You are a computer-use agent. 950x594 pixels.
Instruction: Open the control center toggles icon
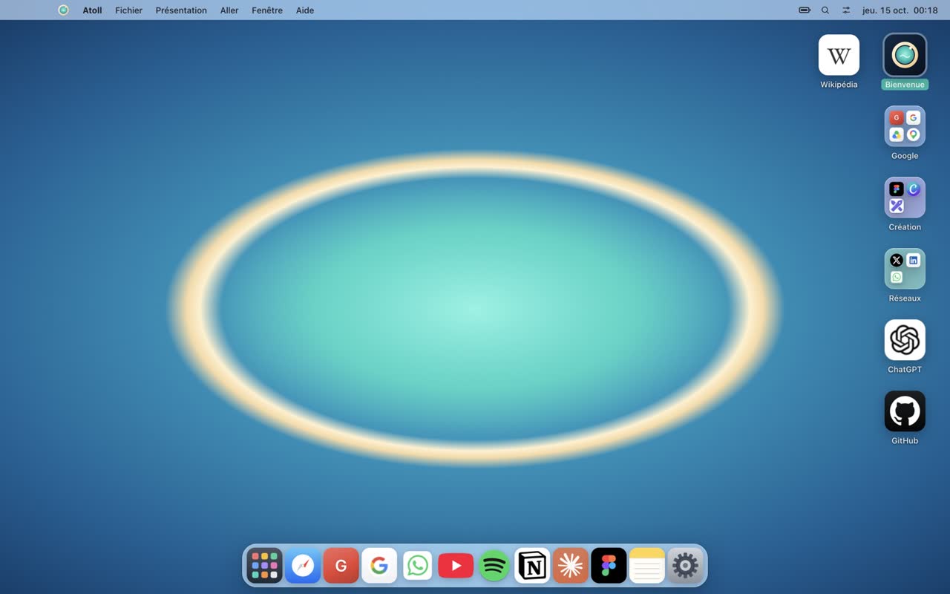[846, 10]
